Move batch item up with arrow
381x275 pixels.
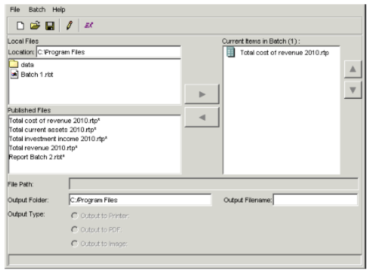(352, 69)
